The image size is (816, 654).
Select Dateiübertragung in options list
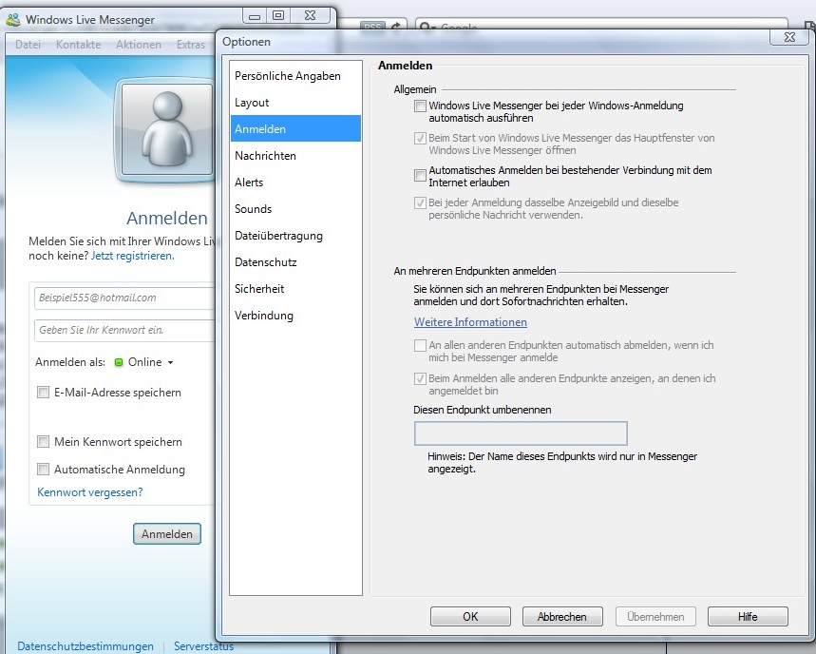coord(295,236)
